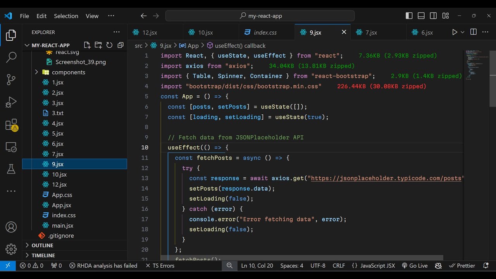Open jsonplaceholder.typicode.com posts URL link
Viewport: 496px width, 279px height.
click(386, 178)
